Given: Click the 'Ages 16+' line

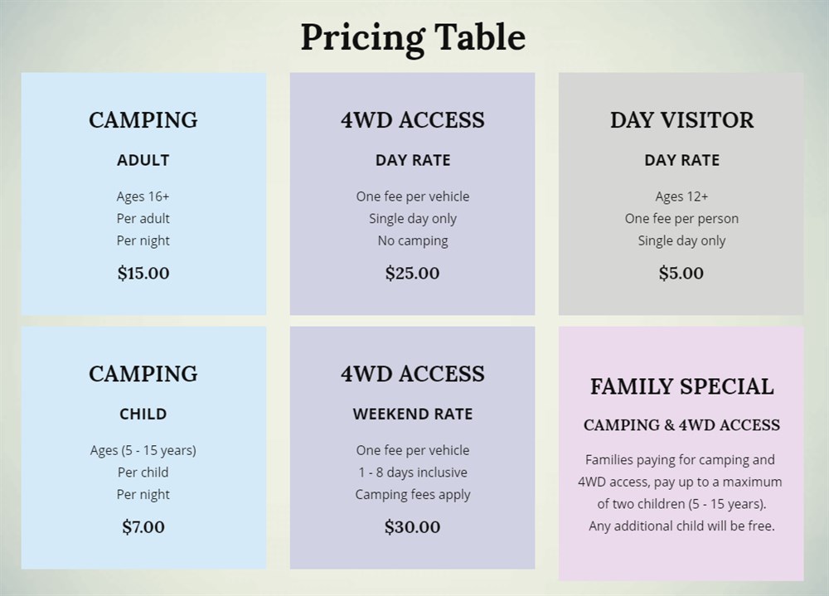Looking at the screenshot, I should (143, 196).
